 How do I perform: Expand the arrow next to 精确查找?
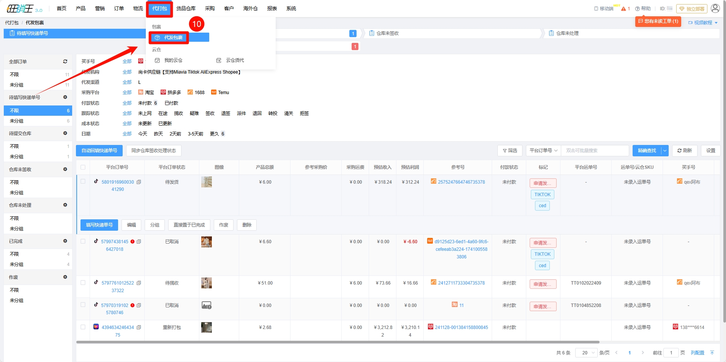pyautogui.click(x=664, y=151)
